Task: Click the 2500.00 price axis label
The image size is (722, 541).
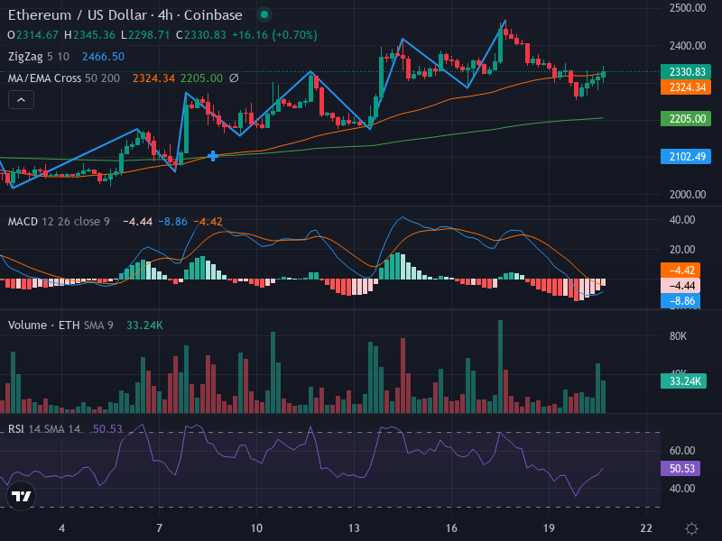Action: coord(688,8)
